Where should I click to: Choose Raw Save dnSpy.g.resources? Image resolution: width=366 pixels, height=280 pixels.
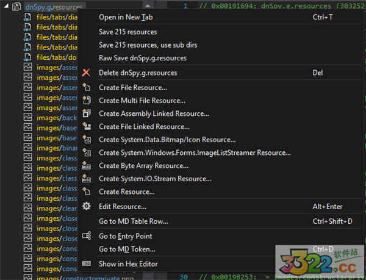point(143,58)
